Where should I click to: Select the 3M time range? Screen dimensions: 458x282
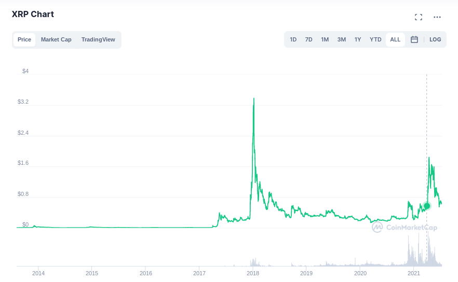(342, 39)
